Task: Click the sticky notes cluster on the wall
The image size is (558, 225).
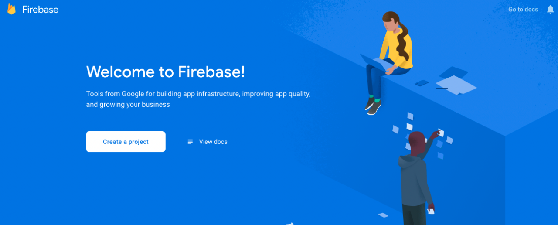Action: click(x=422, y=135)
